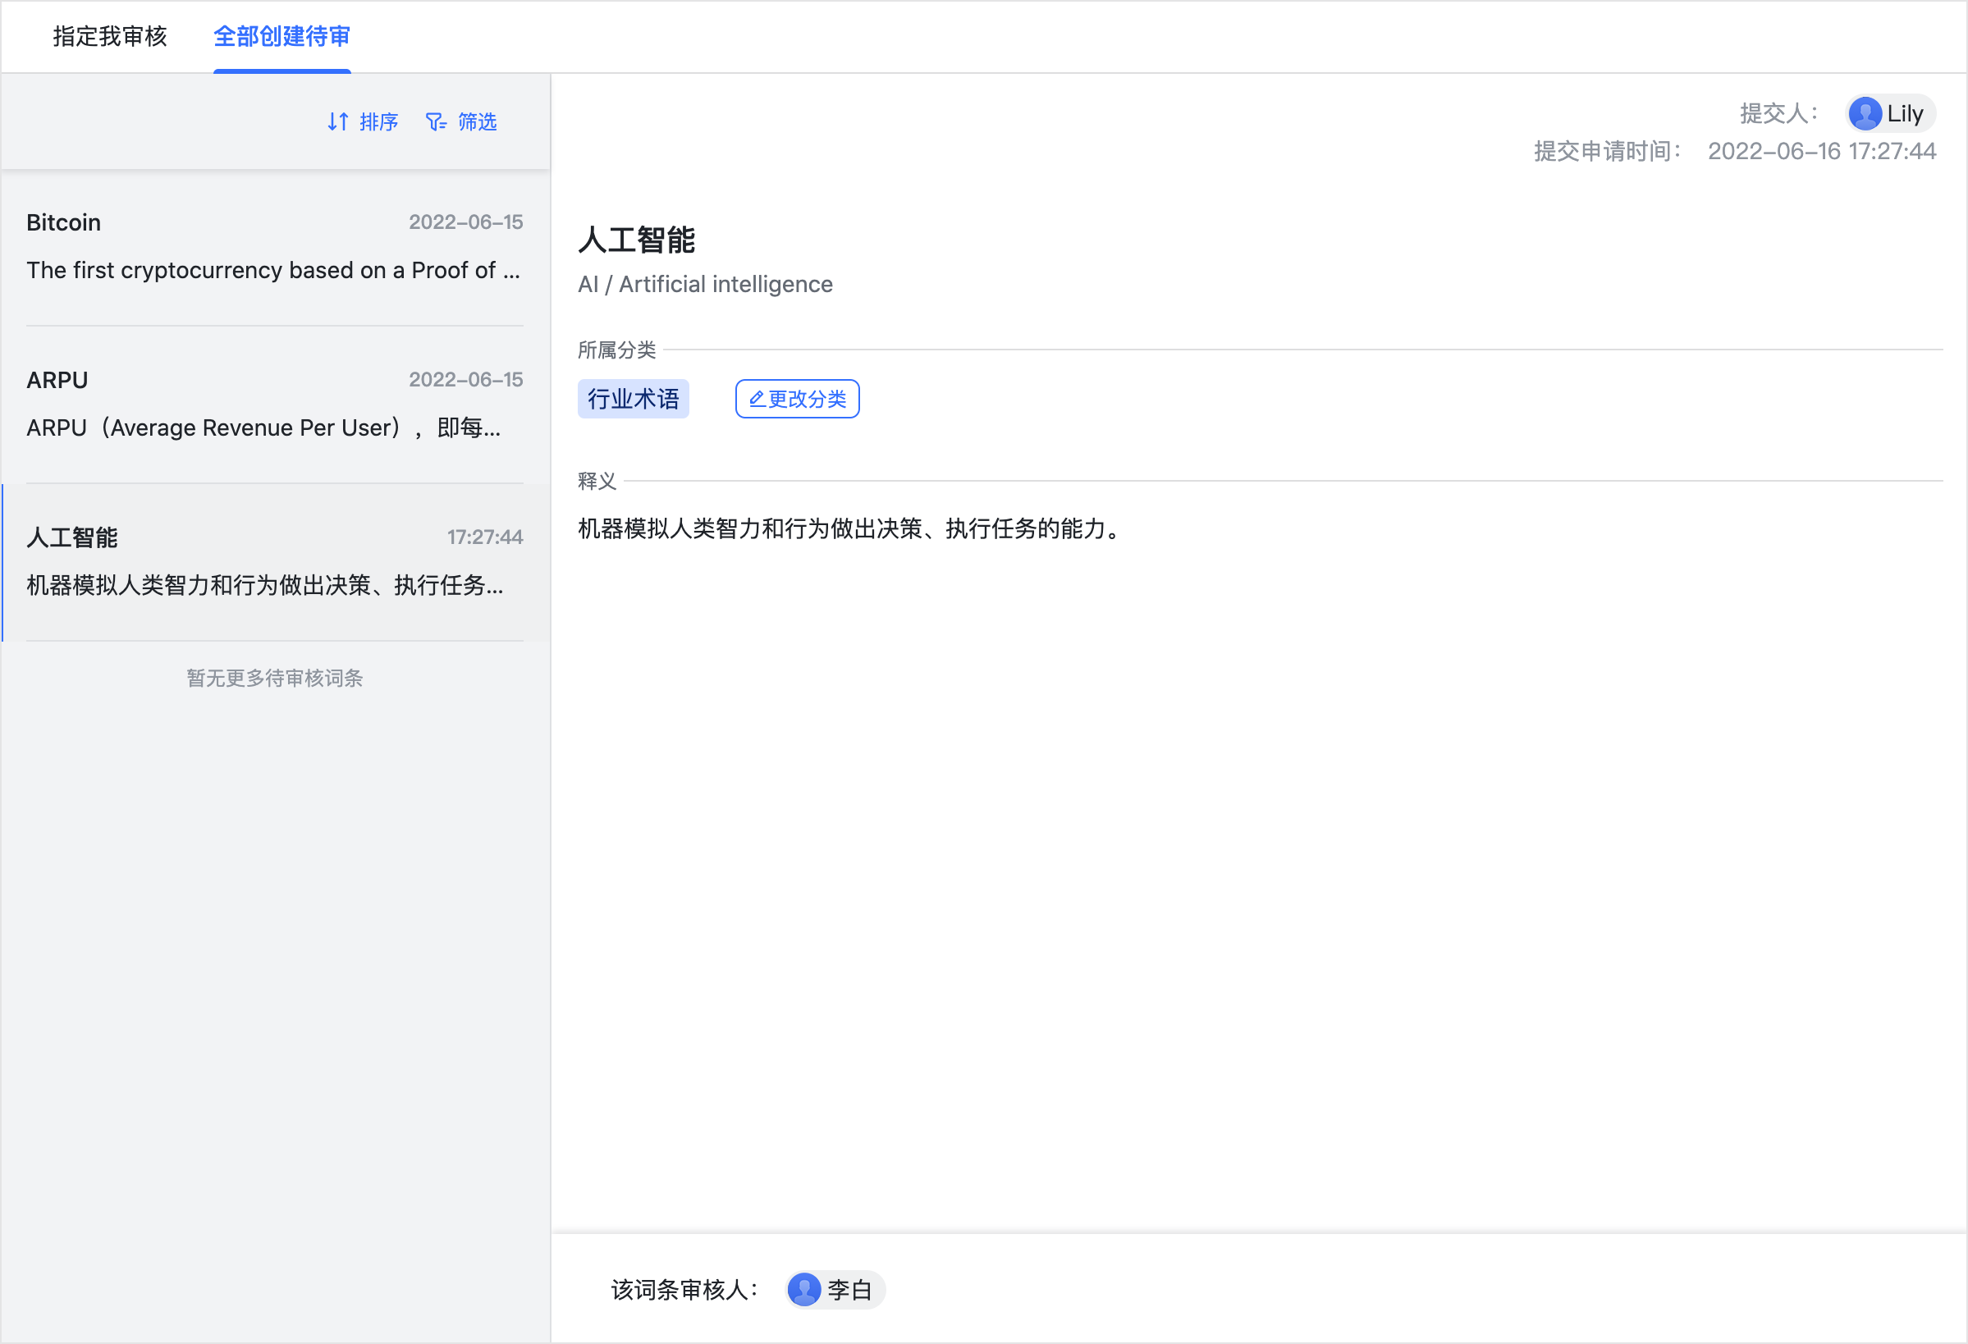Click the 该词条审核人 label
The image size is (1968, 1344).
tap(684, 1291)
